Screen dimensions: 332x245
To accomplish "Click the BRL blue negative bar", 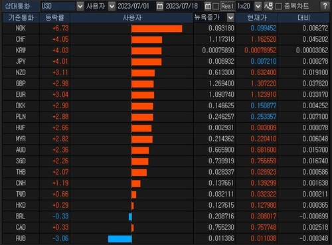I will pyautogui.click(x=130, y=216).
